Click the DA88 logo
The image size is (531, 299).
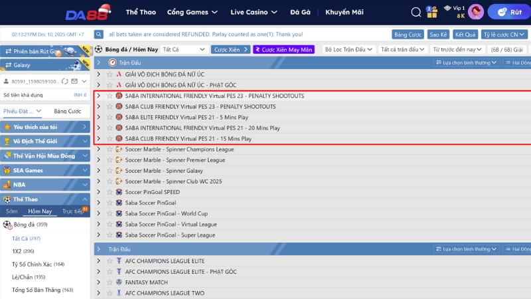(x=88, y=13)
